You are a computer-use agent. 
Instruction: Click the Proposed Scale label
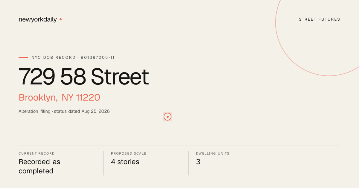pos(129,153)
